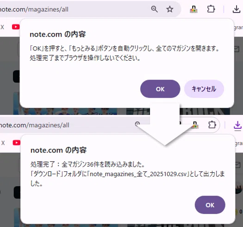Click the upper dialog title 'note.com の内容'
Viewport: 243px width, 227px height.
(58, 34)
